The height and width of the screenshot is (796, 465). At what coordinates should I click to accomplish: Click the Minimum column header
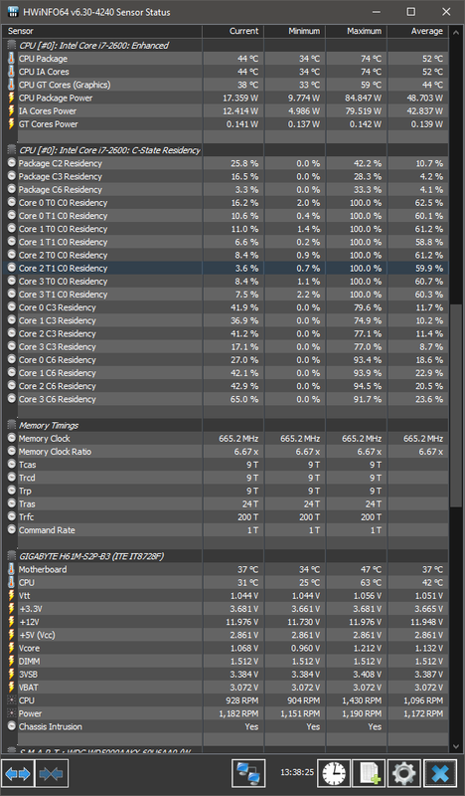[295, 31]
